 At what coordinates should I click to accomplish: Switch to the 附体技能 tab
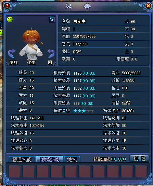pos(50,159)
